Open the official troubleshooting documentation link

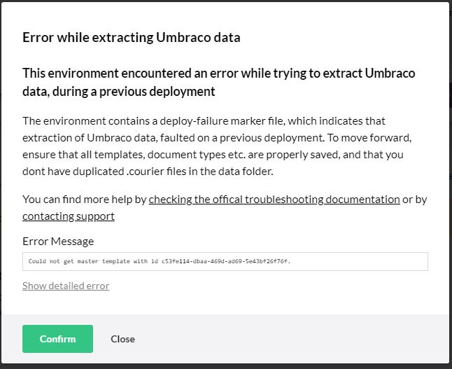coord(274,200)
